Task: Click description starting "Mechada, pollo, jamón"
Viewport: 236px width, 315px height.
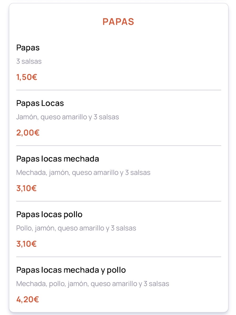Action: (x=93, y=284)
